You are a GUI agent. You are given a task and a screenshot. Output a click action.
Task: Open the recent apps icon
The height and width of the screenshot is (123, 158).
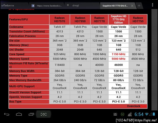(x=31, y=114)
